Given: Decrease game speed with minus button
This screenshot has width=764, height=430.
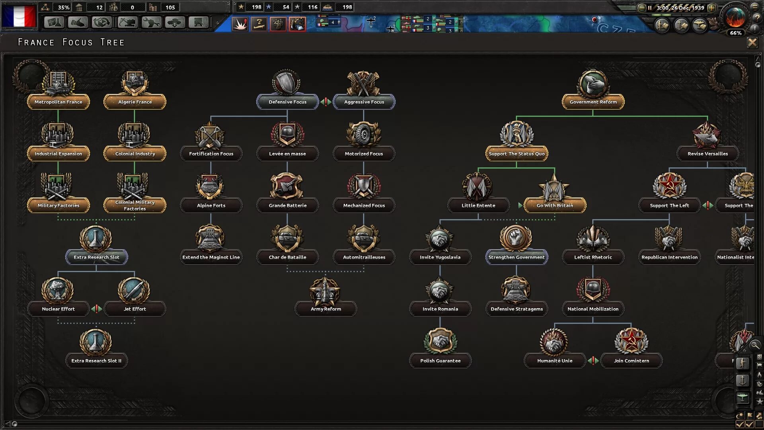Looking at the screenshot, I should point(641,8).
